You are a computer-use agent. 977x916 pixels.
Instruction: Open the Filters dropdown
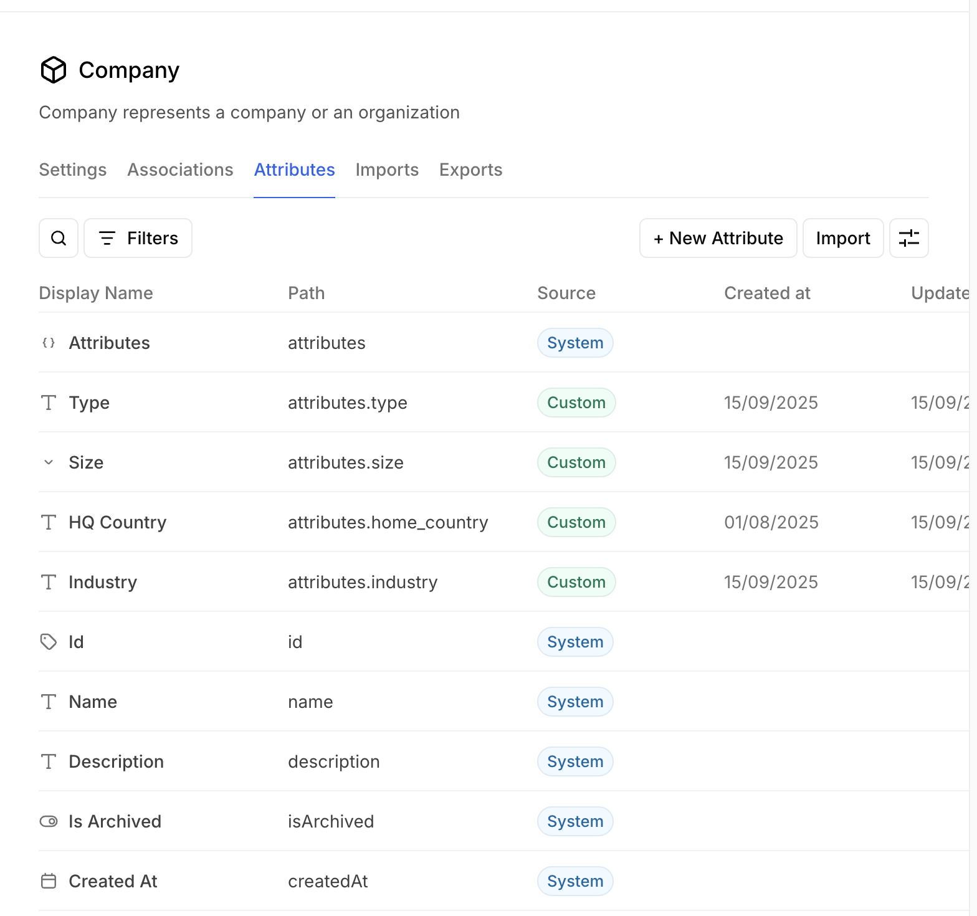[138, 238]
